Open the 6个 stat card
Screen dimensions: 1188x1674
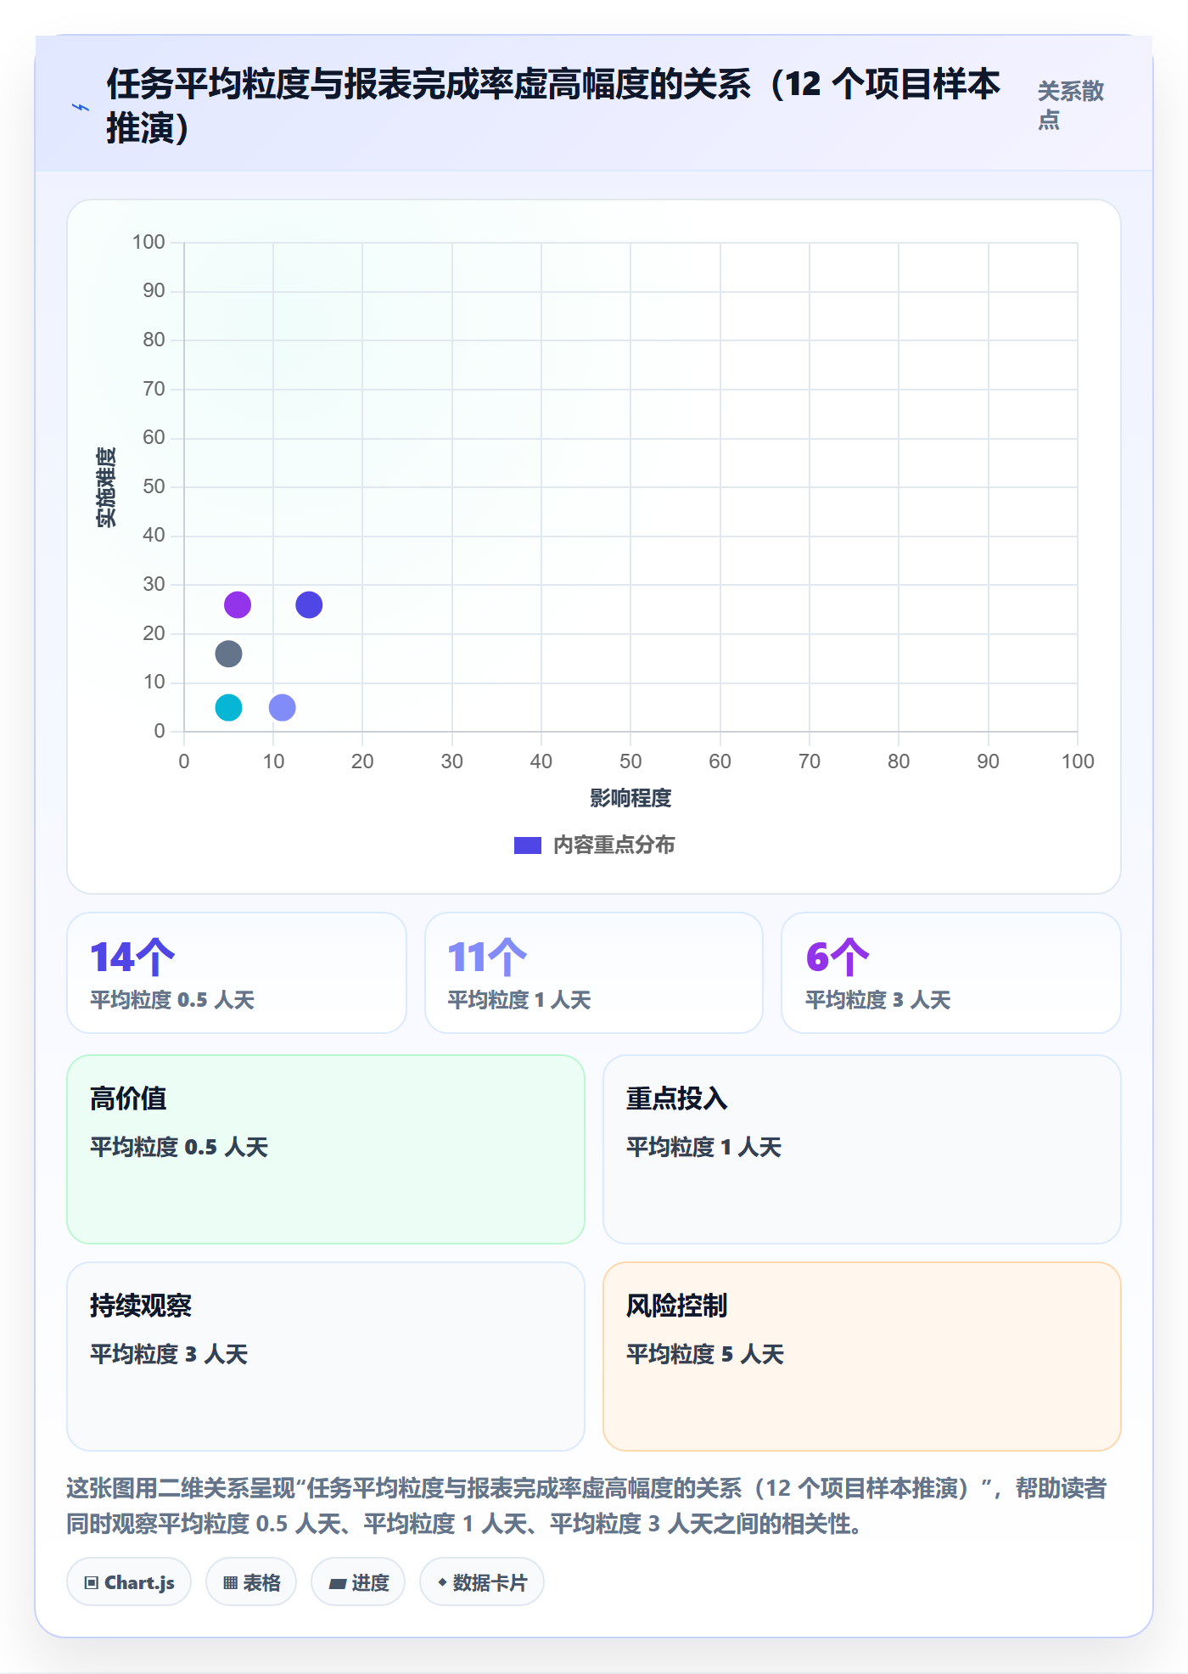[x=951, y=973]
